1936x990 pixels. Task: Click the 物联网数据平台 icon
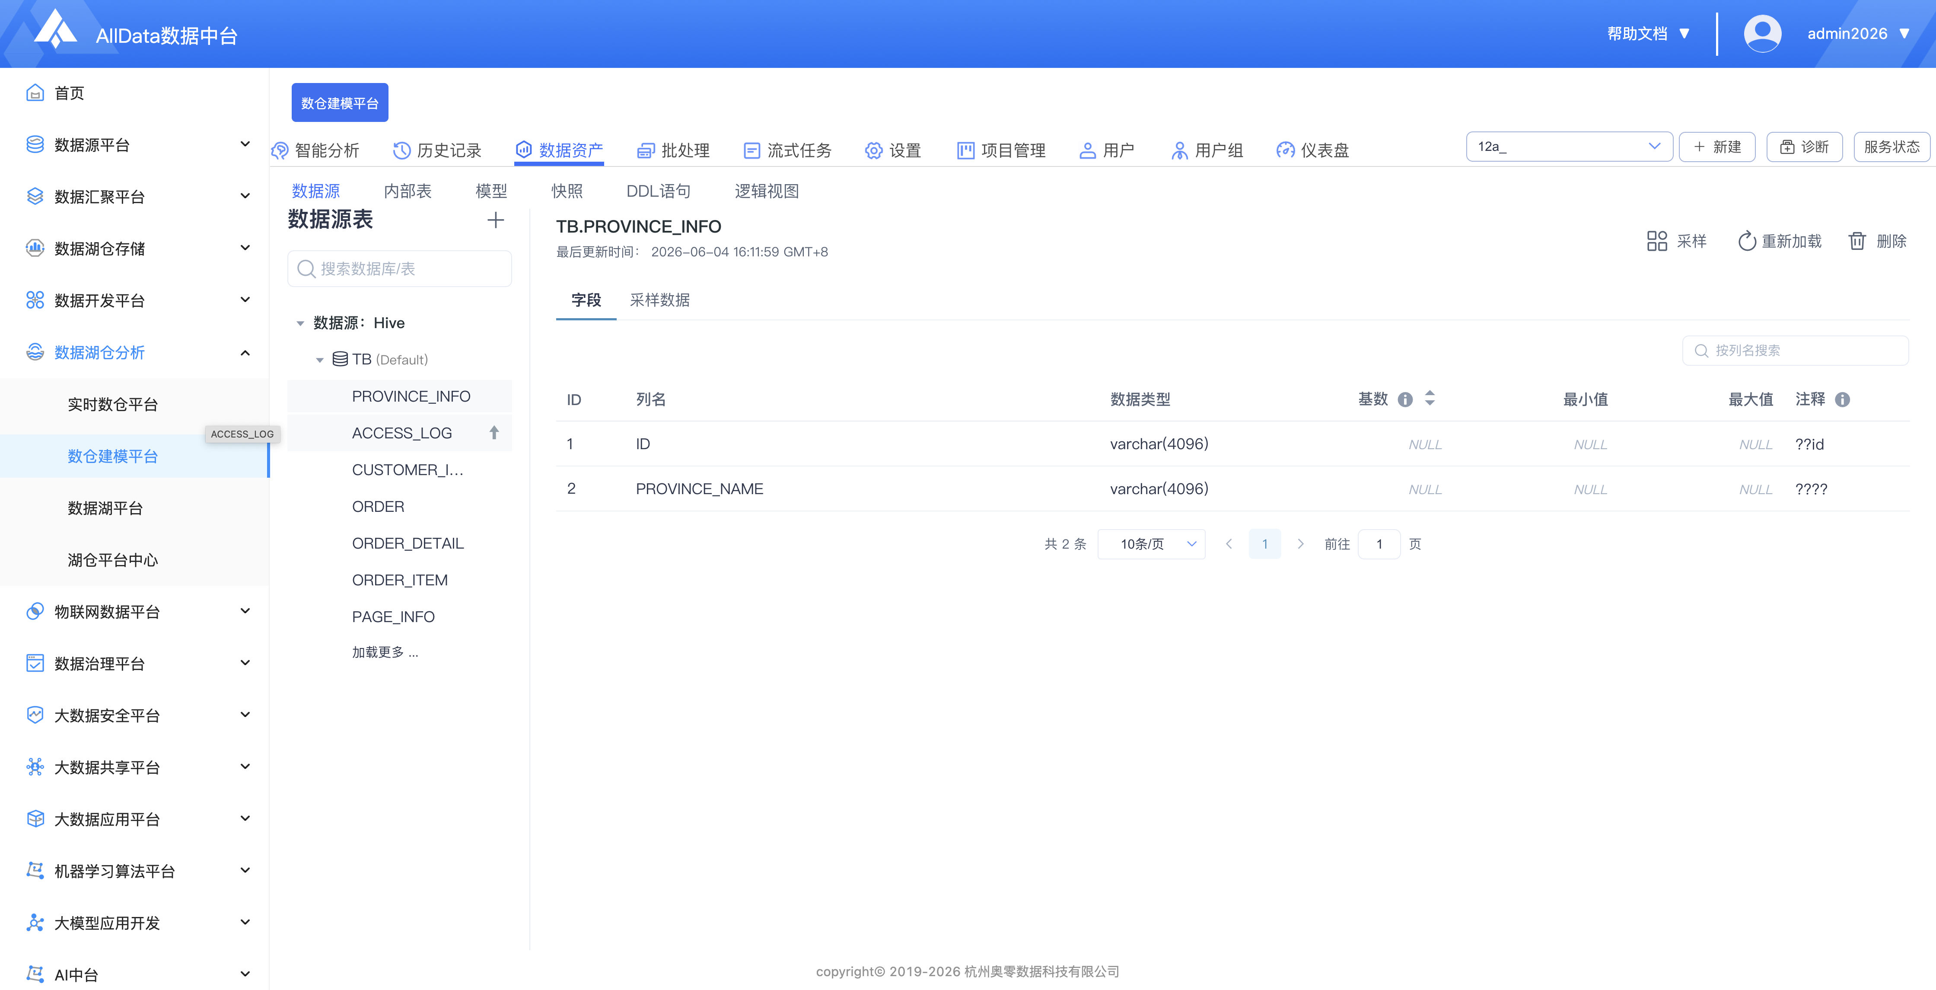coord(35,611)
